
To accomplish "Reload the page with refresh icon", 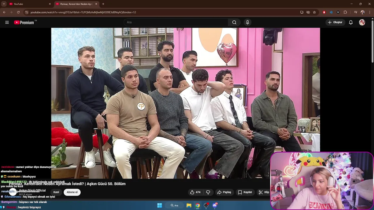I will (18, 12).
